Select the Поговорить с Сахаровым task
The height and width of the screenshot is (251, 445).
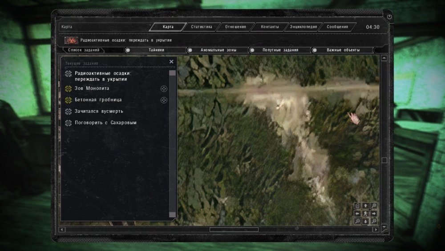point(105,123)
